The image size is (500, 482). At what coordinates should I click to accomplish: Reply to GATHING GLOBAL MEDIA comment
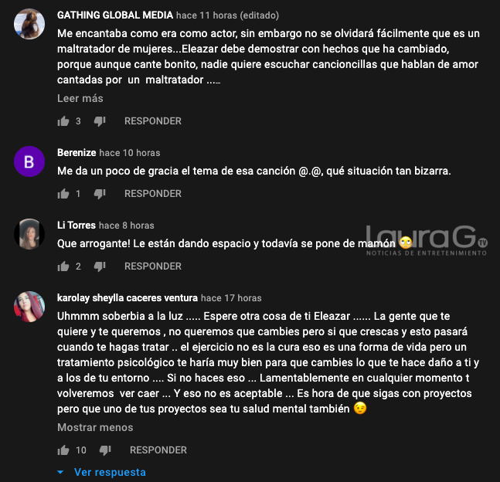[153, 121]
